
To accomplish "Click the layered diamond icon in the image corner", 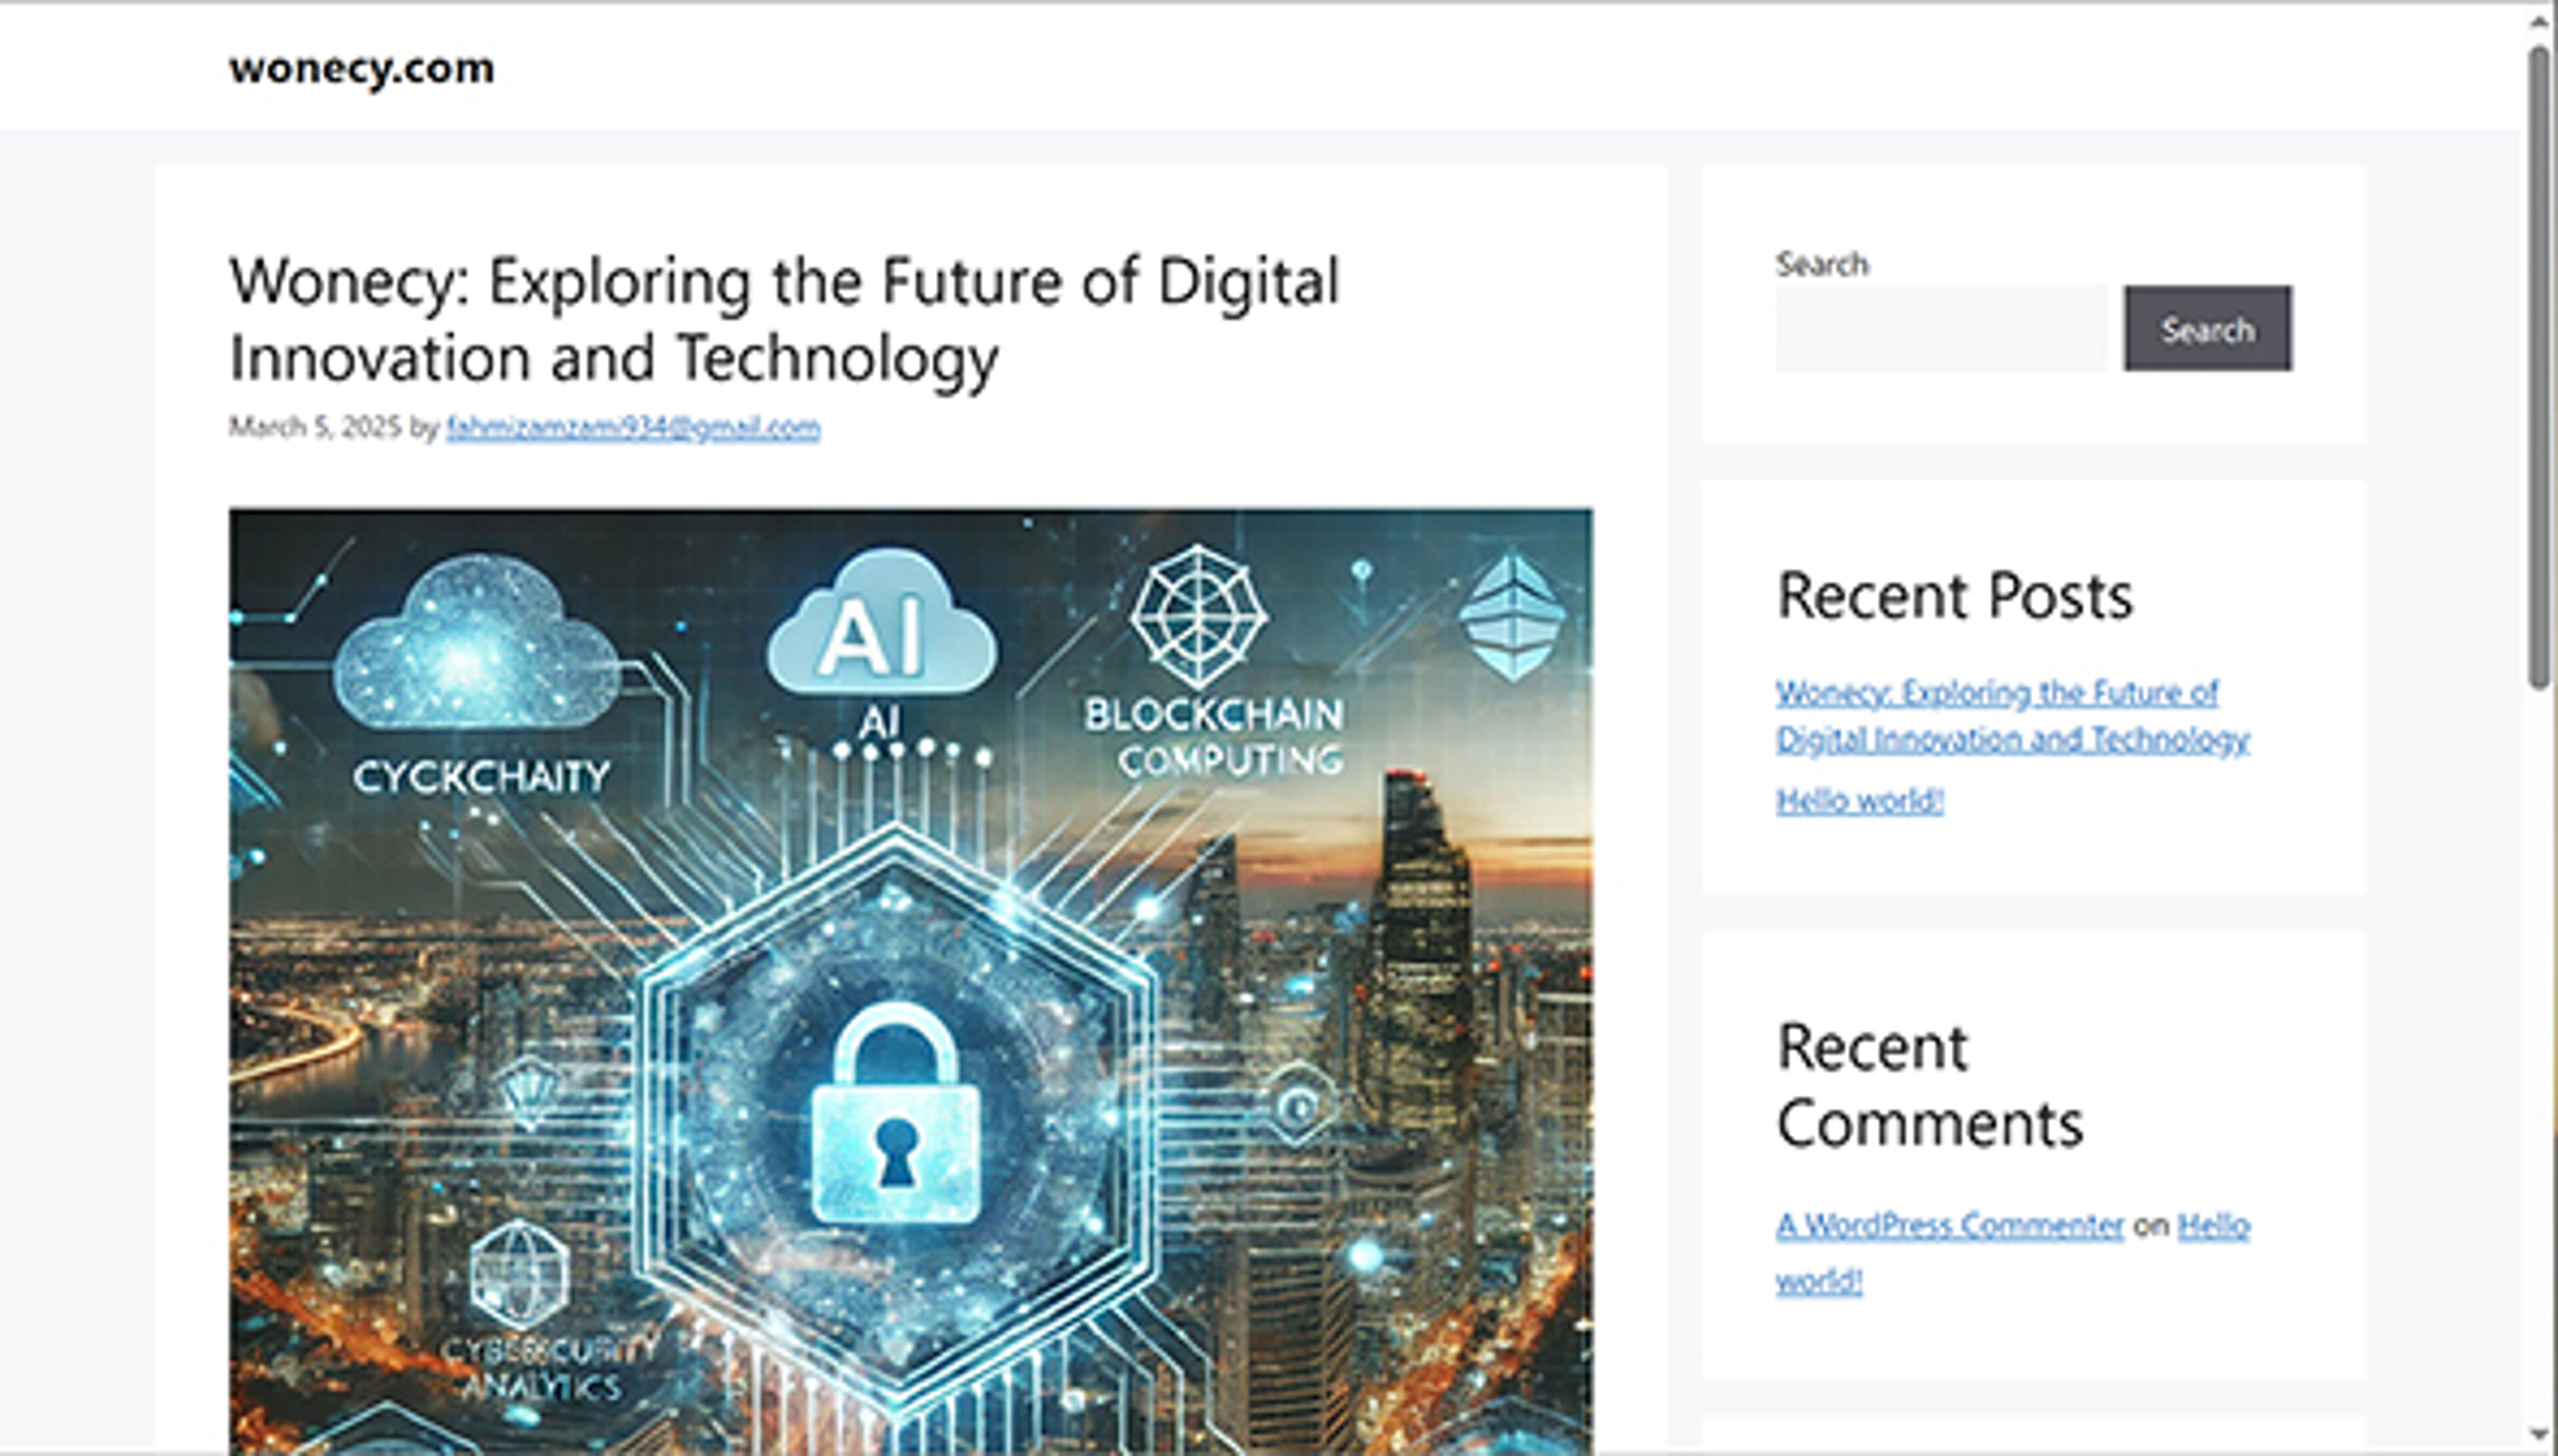I will coord(1512,617).
